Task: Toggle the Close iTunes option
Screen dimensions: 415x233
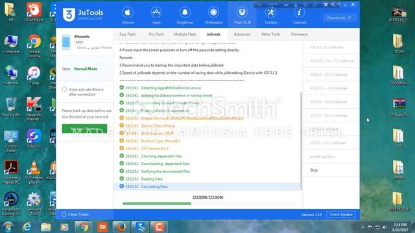Action: coord(64,214)
